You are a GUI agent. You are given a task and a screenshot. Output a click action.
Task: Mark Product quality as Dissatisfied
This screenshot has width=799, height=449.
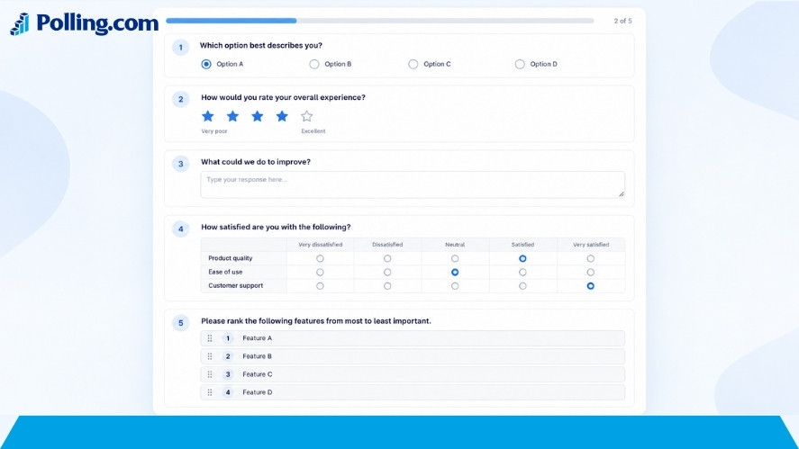coord(387,258)
